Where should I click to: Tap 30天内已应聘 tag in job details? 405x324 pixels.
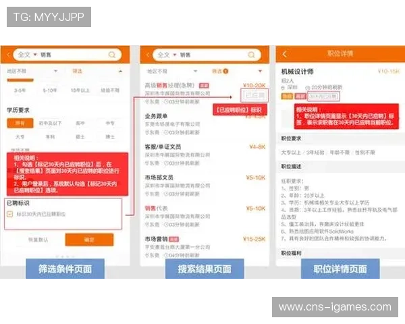coord(323,97)
